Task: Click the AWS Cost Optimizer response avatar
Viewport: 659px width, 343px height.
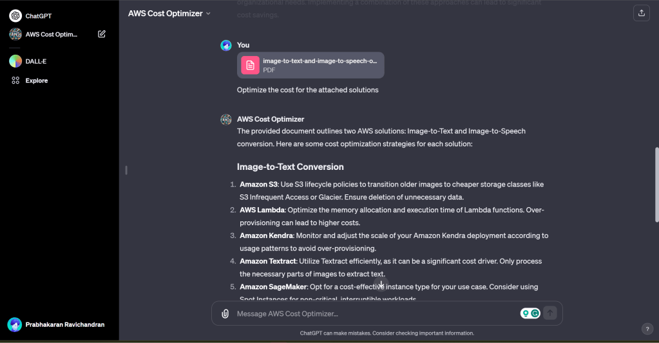Action: pyautogui.click(x=226, y=119)
